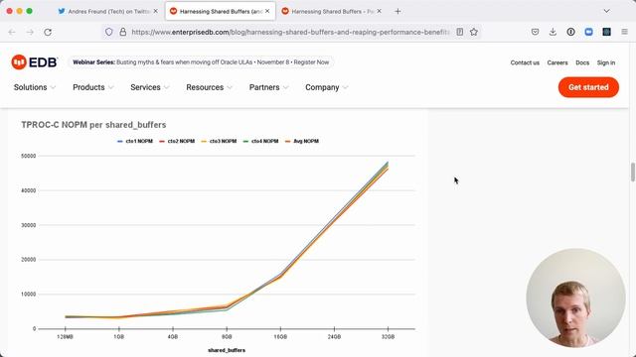Open a new tab with plus icon

tap(397, 11)
